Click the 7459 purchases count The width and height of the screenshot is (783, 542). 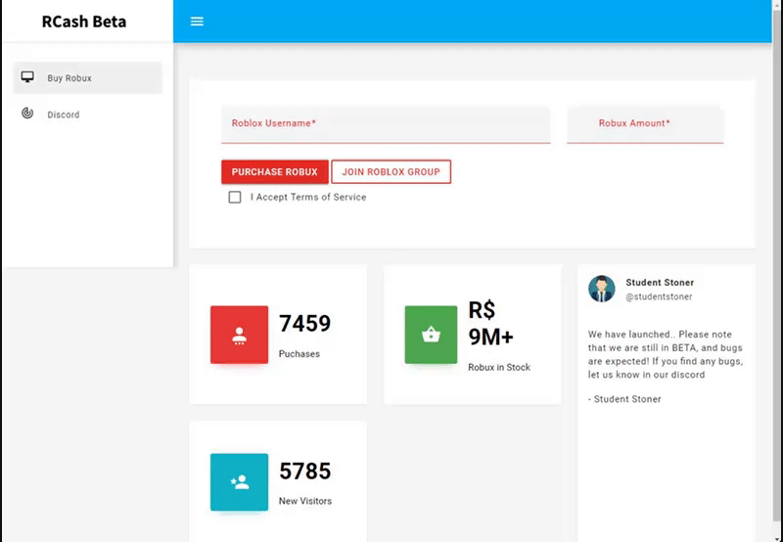click(304, 324)
